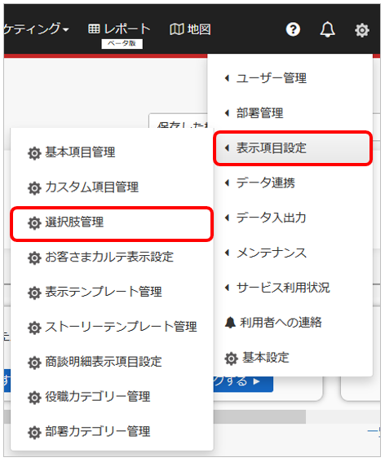Expand the ユーザー管理 submenu arrow

coord(227,78)
